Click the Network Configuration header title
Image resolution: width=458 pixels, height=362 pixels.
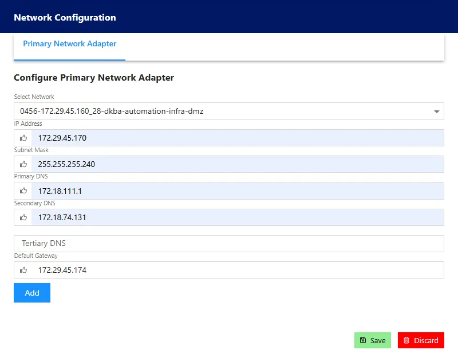pos(65,18)
